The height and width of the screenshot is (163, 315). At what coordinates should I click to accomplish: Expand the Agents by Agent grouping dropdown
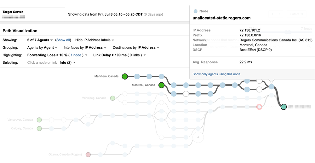[x=43, y=48]
